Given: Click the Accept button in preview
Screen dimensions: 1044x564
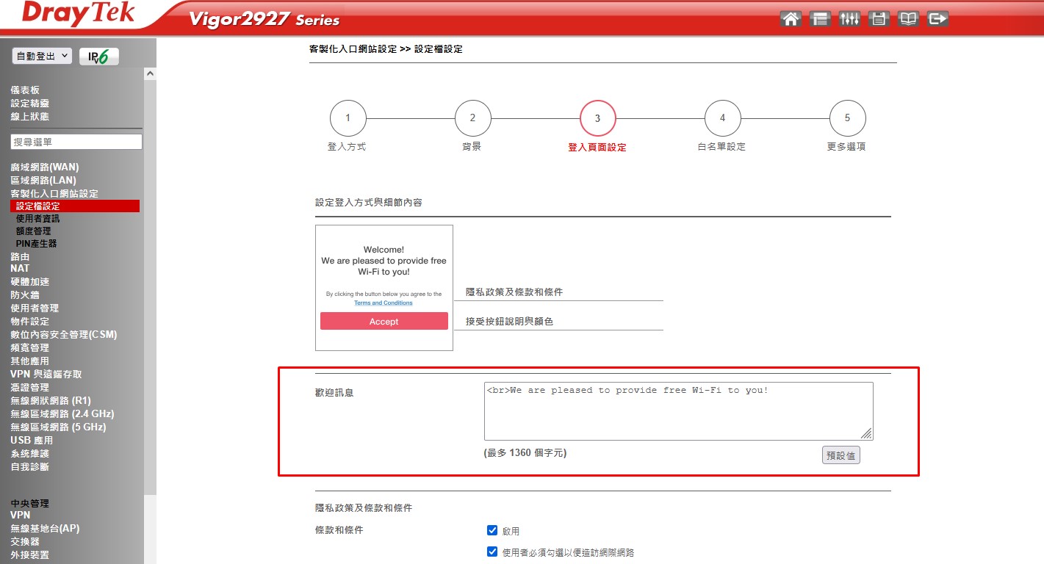Looking at the screenshot, I should (384, 322).
